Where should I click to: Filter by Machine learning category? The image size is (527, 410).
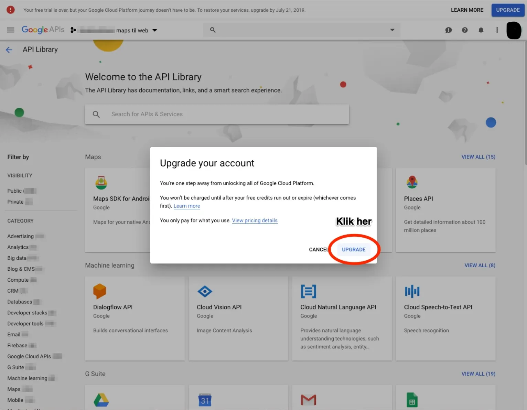pos(27,378)
